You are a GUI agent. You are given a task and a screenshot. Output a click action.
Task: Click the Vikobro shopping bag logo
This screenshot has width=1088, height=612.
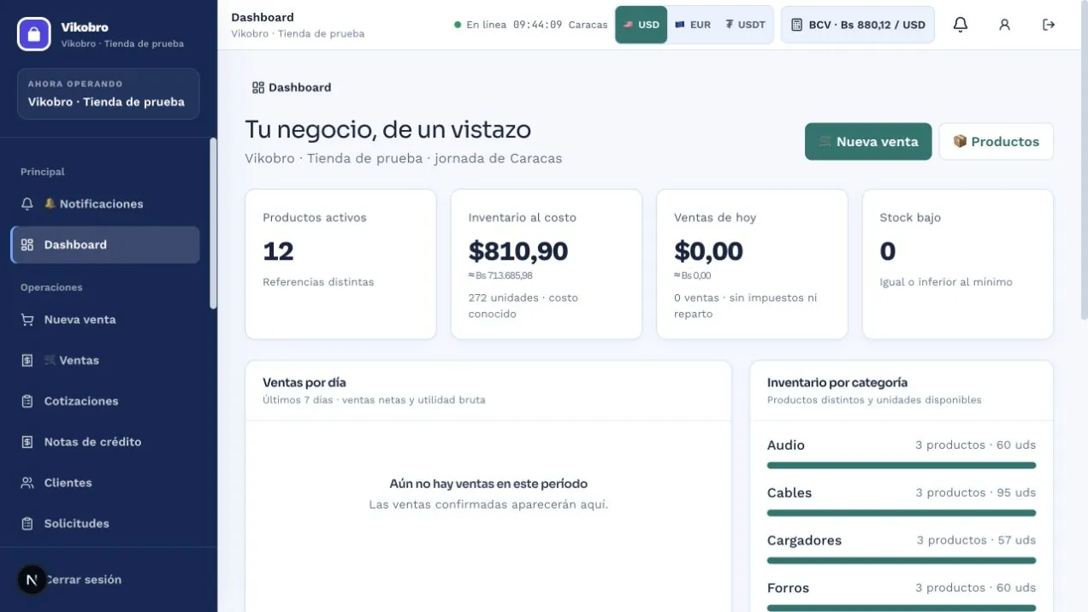click(34, 34)
